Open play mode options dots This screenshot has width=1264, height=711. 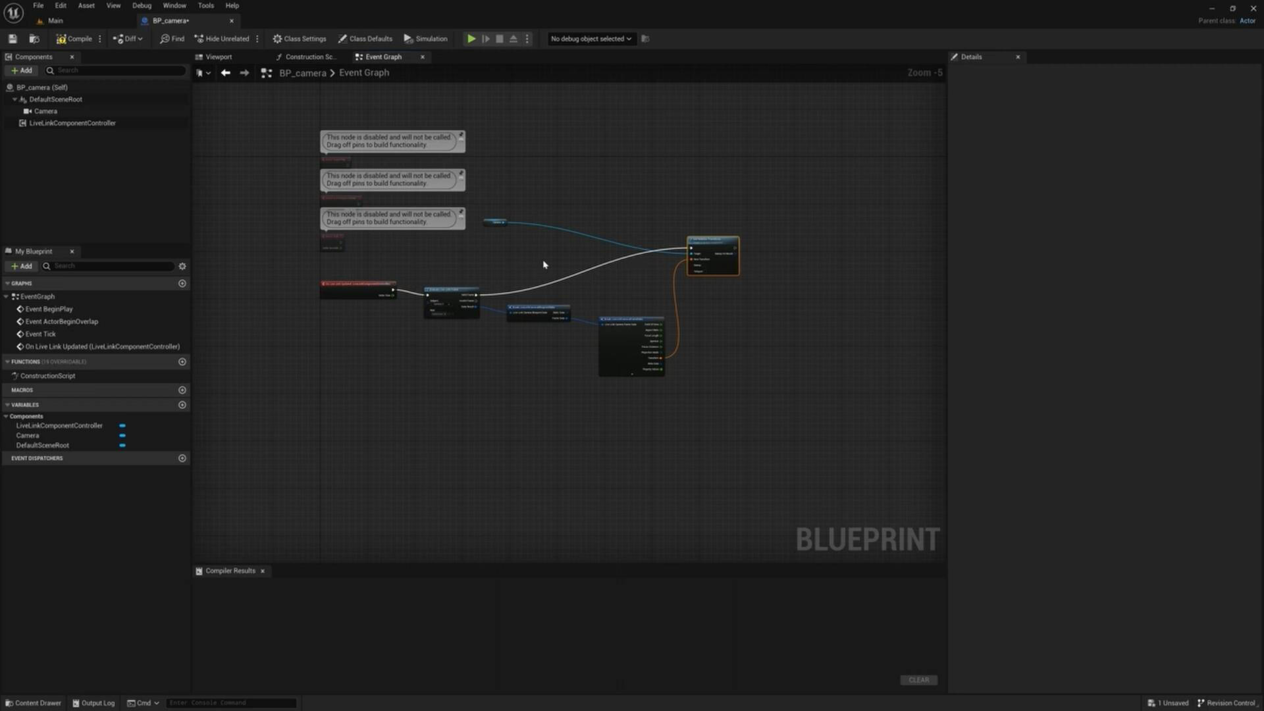[527, 39]
